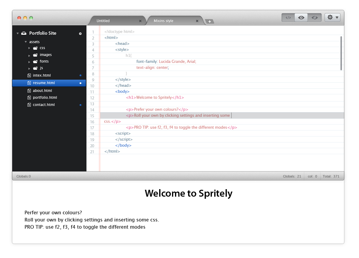
Task: Close the Untitled tab
Action: pyautogui.click(x=140, y=21)
